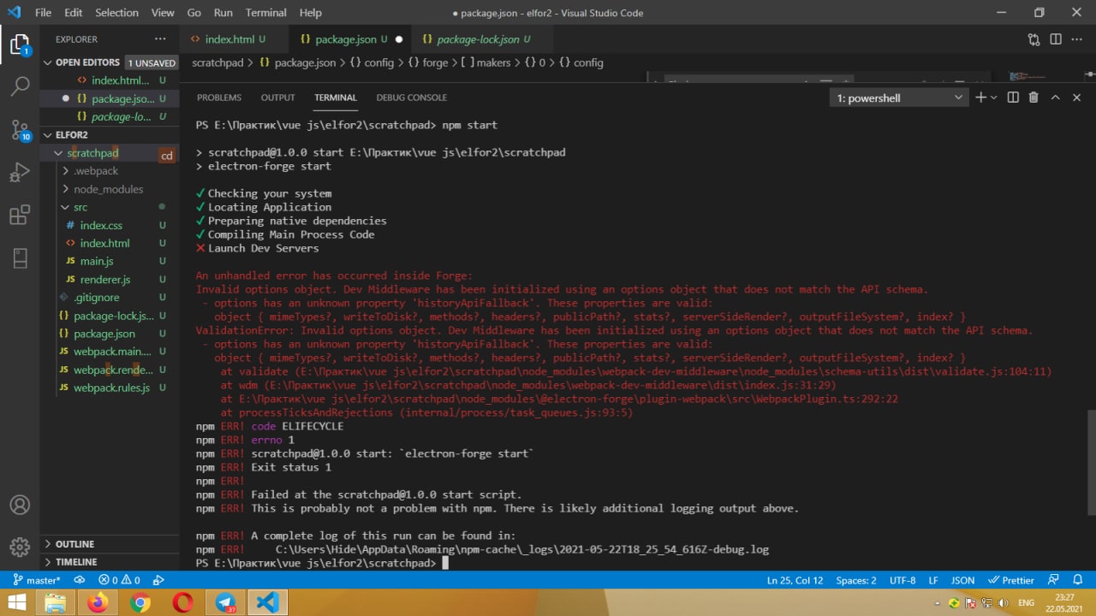Click the Windows Start button
The image size is (1096, 616).
16,602
